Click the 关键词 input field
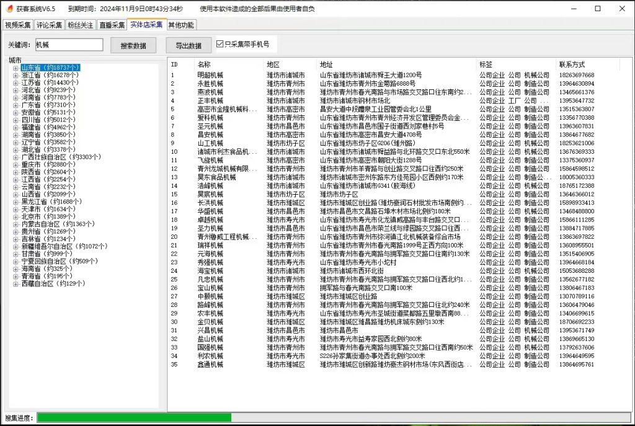Viewport: 635px width, 426px height. pyautogui.click(x=69, y=45)
